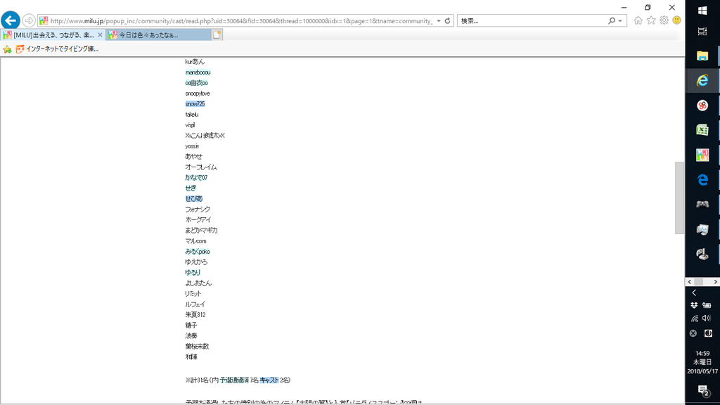This screenshot has width=720, height=405.
Task: Open Favorites star icon in toolbar
Action: (650, 20)
